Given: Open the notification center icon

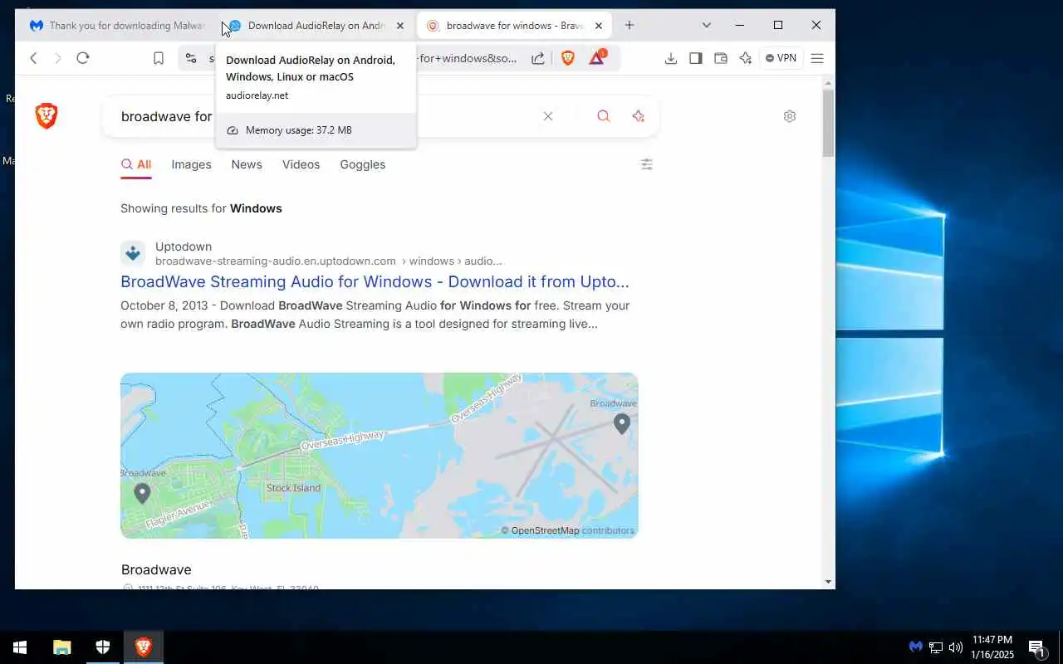Looking at the screenshot, I should click(x=1036, y=647).
